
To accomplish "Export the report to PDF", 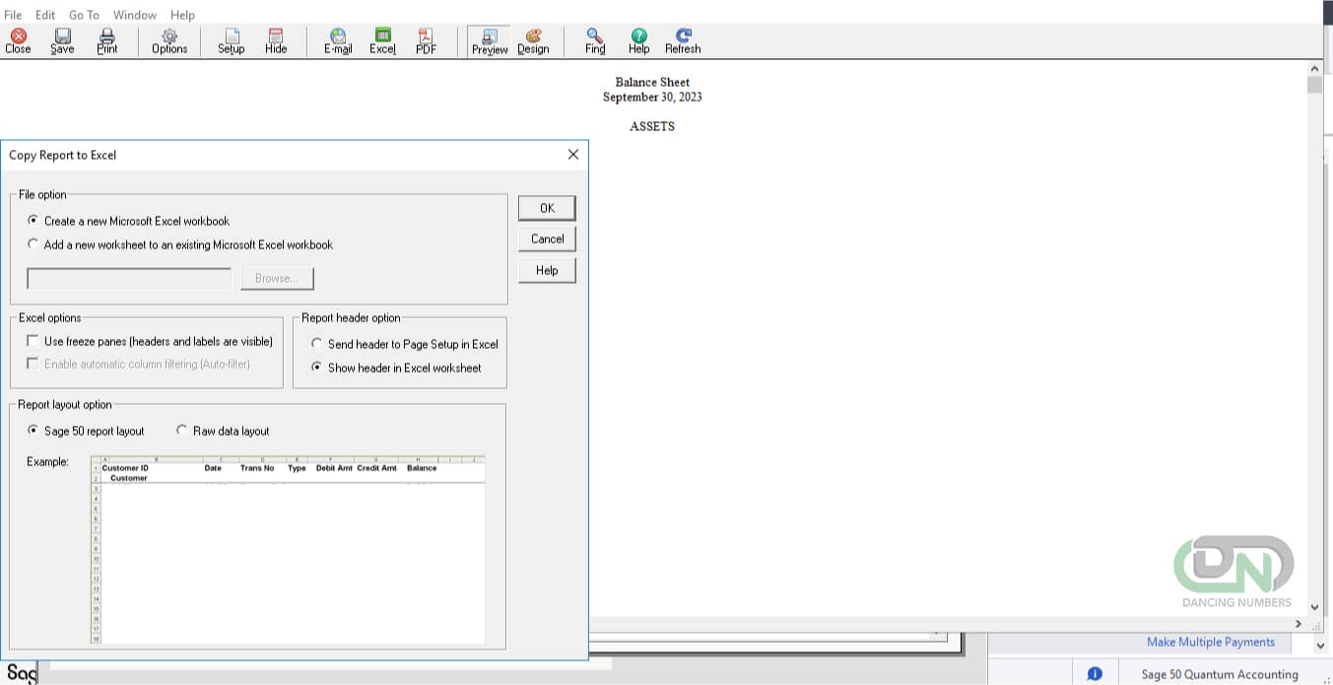I will 425,40.
